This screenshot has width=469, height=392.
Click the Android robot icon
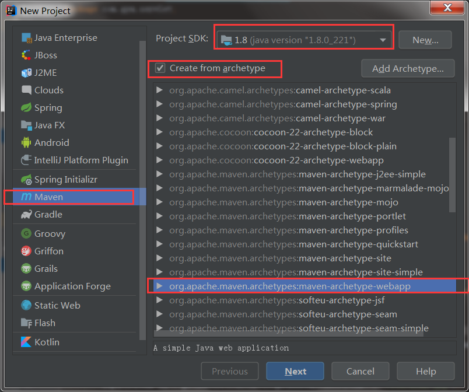pyautogui.click(x=26, y=143)
